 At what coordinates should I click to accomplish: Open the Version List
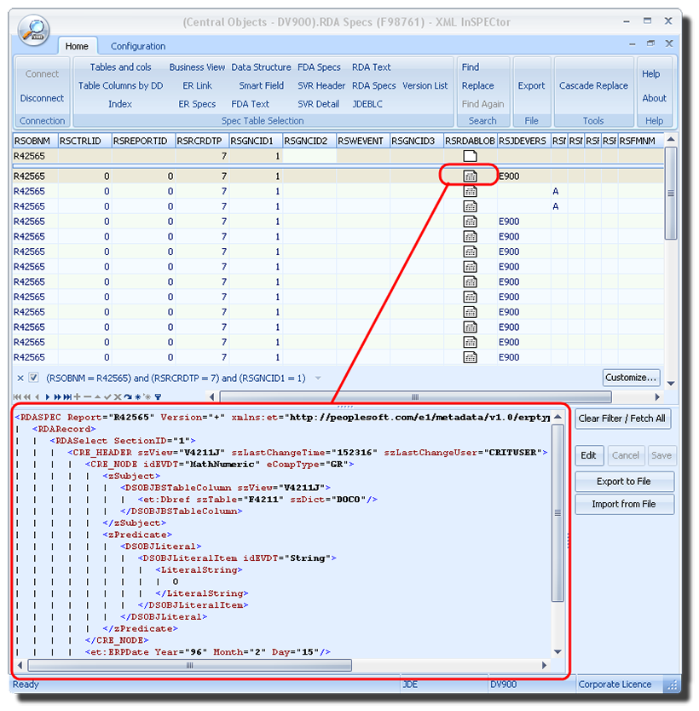click(425, 86)
